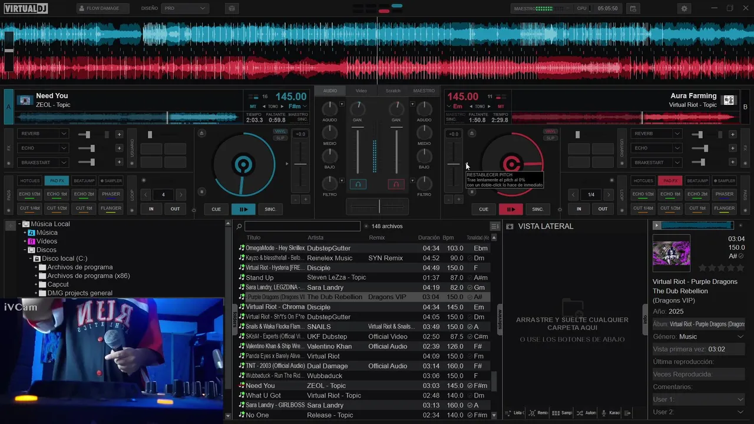Toggle VINYL mode on deck B
This screenshot has width=754, height=424.
pos(551,132)
